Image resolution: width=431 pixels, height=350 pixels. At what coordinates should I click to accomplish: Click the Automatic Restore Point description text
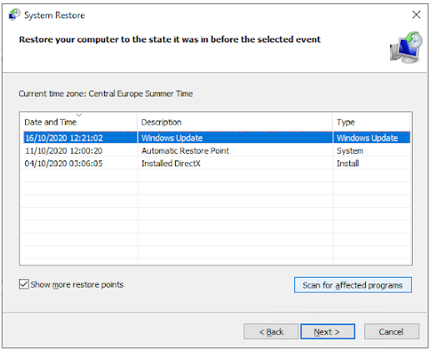pyautogui.click(x=185, y=150)
